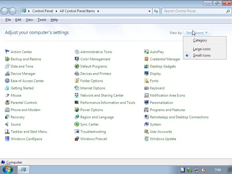232x174 pixels.
Task: Click the network tray icon
Action: coord(197,170)
